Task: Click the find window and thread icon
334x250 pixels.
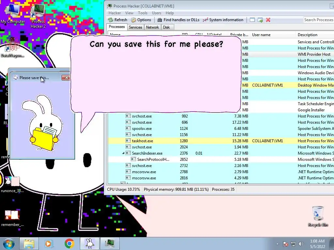Action: click(260, 20)
